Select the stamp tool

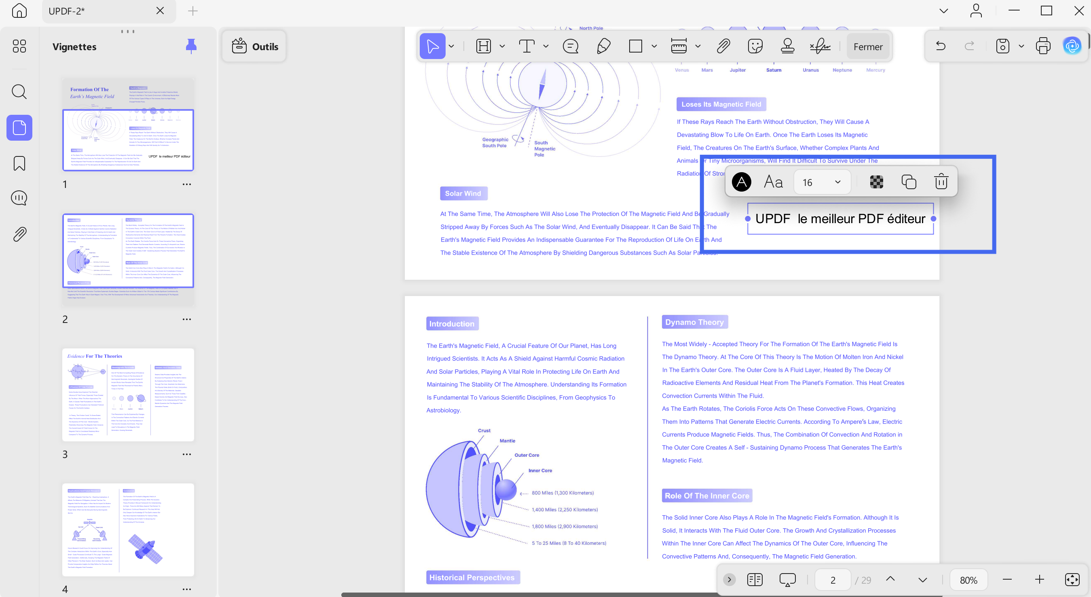click(x=787, y=46)
